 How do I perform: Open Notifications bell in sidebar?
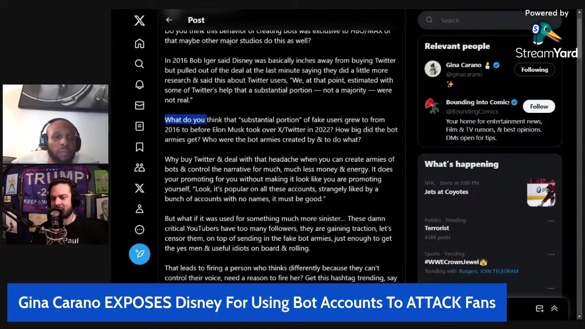click(x=139, y=85)
